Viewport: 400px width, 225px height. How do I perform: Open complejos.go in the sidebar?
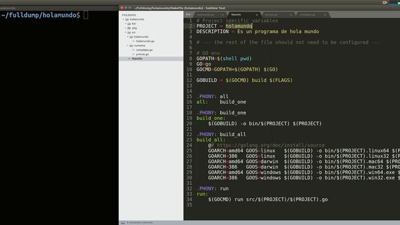pos(144,50)
